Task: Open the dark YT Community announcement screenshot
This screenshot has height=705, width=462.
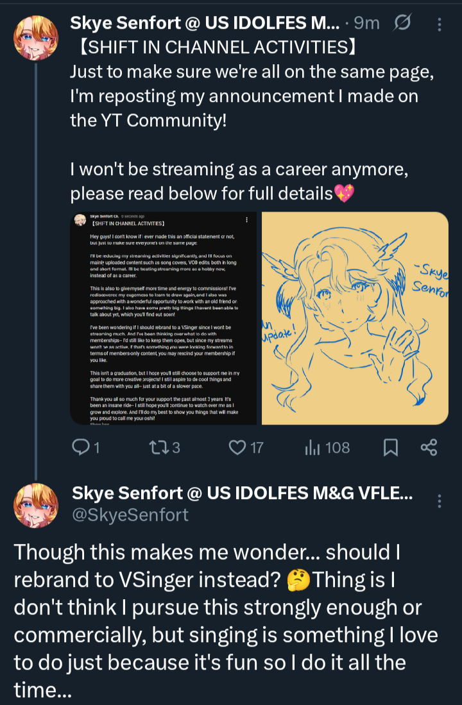Action: click(164, 318)
